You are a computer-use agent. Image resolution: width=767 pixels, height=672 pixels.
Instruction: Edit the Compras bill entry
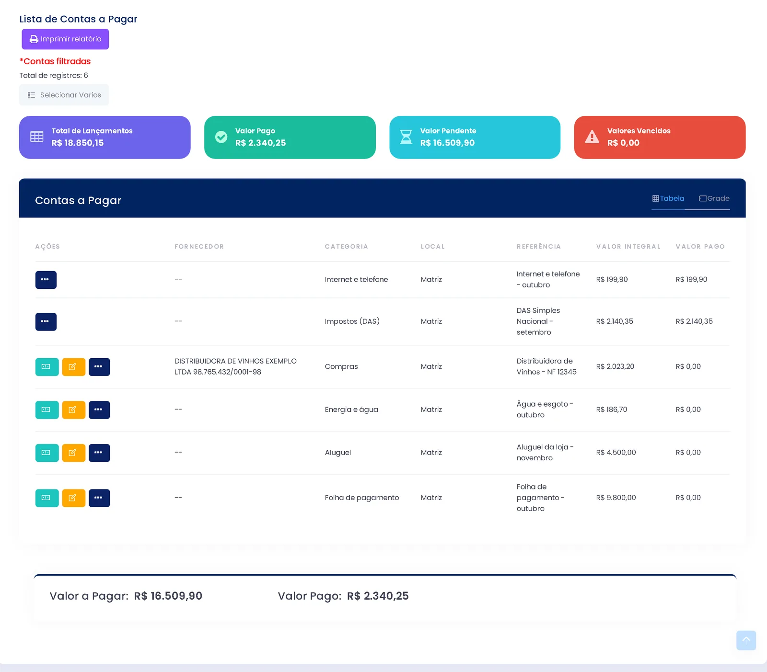coord(74,367)
